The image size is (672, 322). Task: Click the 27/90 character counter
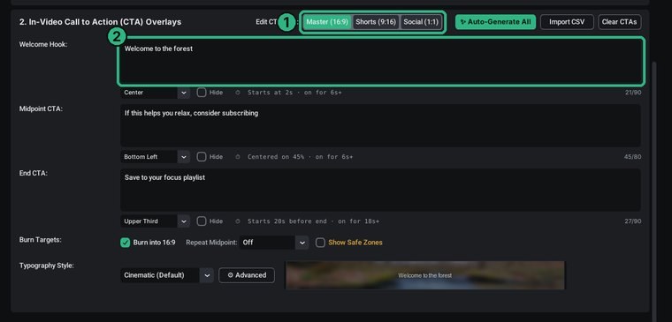632,221
